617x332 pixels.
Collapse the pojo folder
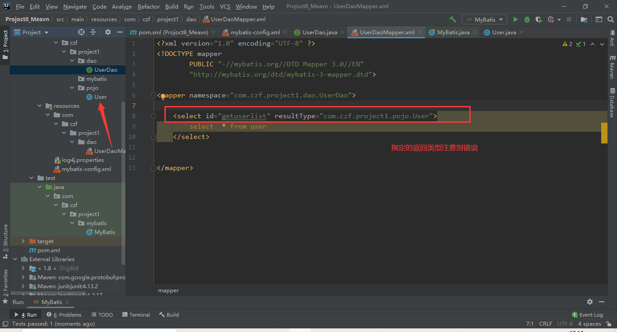pyautogui.click(x=72, y=88)
